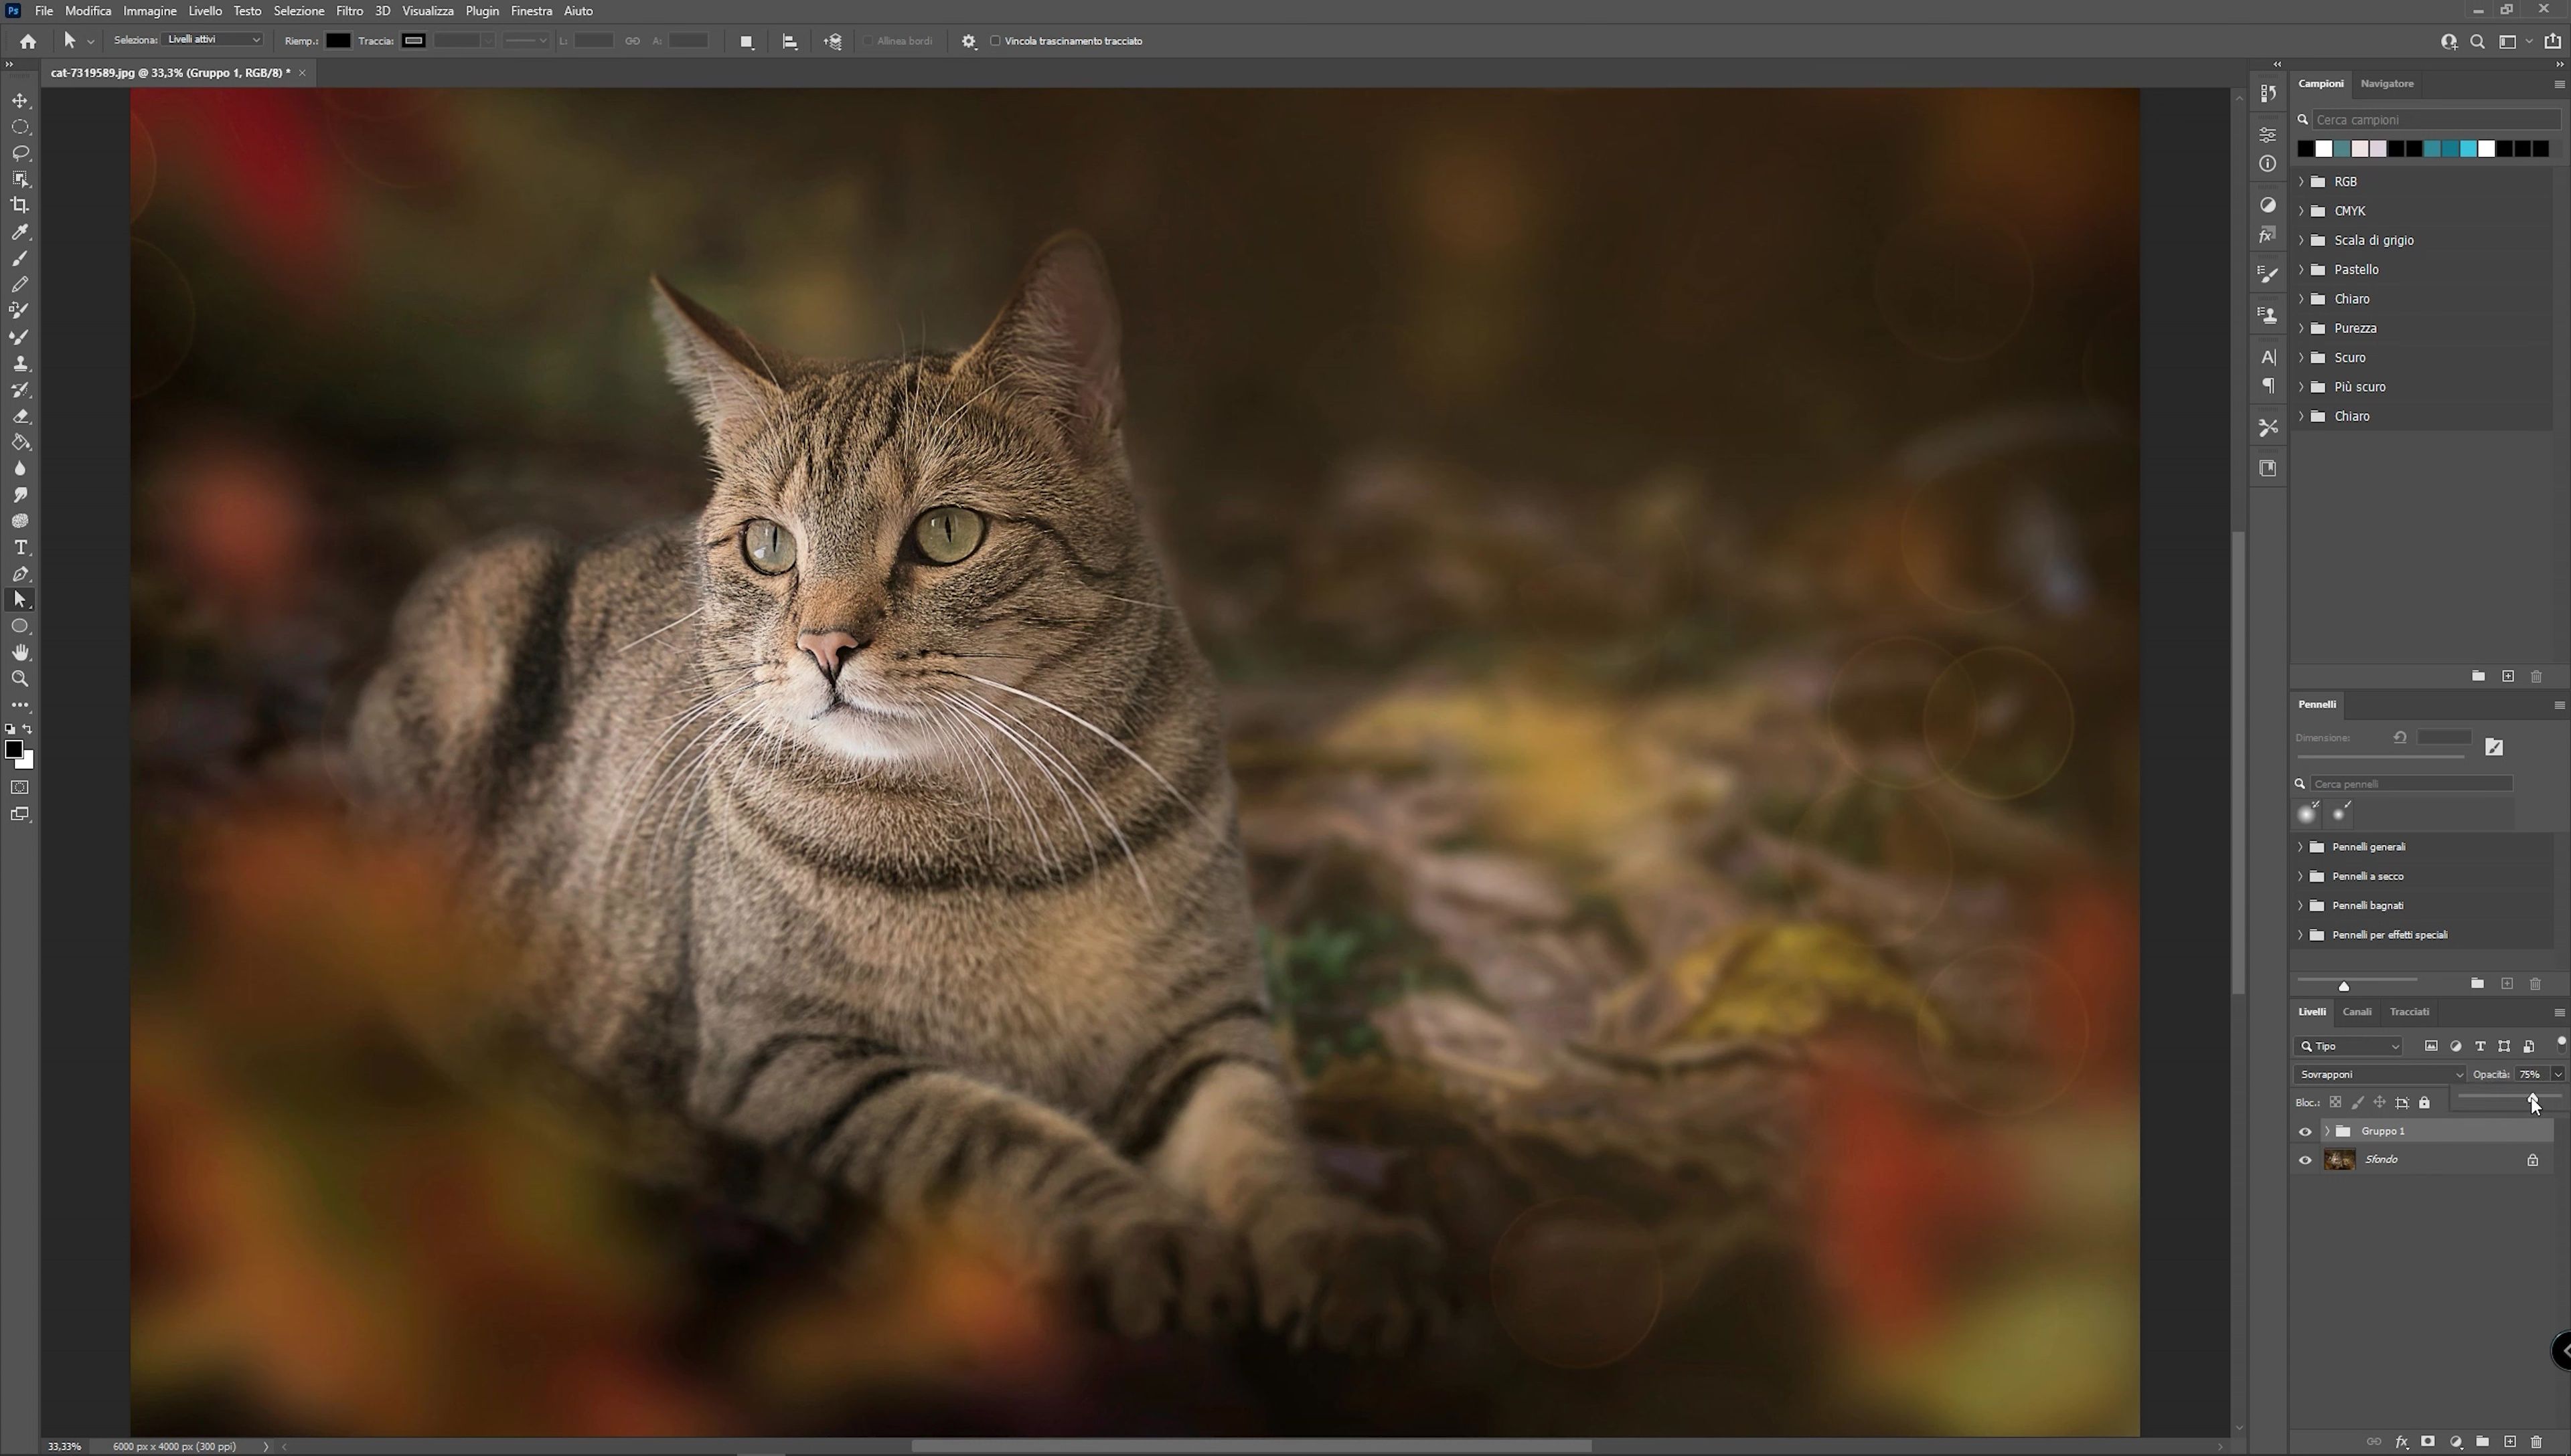
Task: Open the Info panel icon
Action: click(2268, 163)
